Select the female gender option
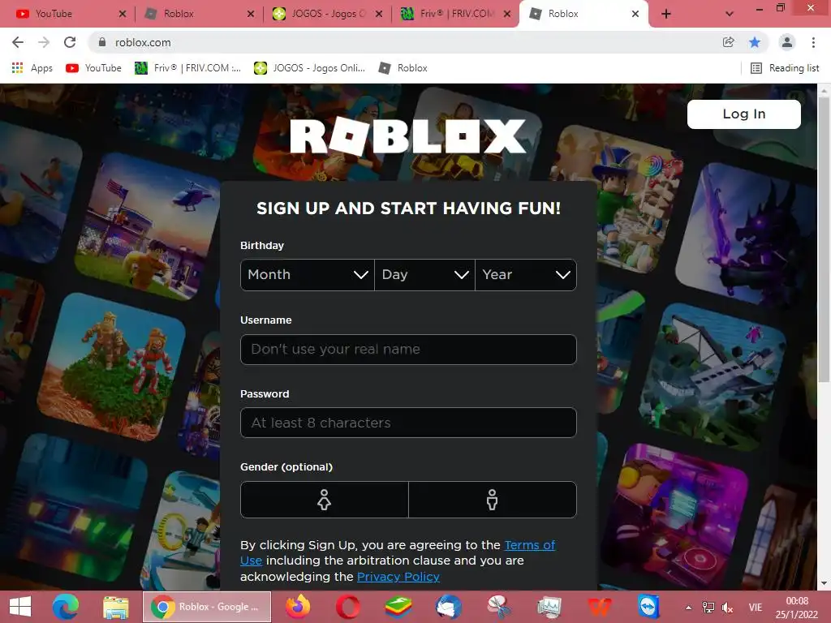The image size is (831, 623). coord(325,500)
